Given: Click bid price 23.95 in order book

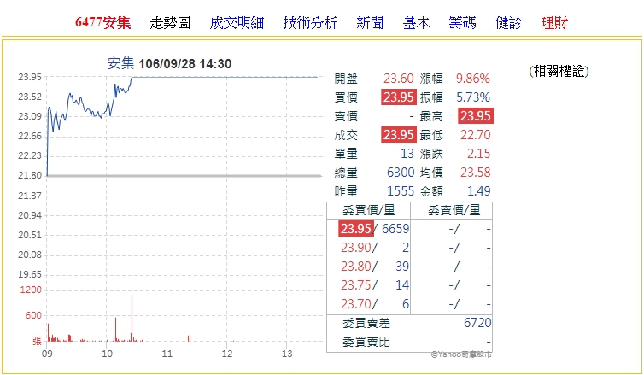Looking at the screenshot, I should [x=355, y=229].
